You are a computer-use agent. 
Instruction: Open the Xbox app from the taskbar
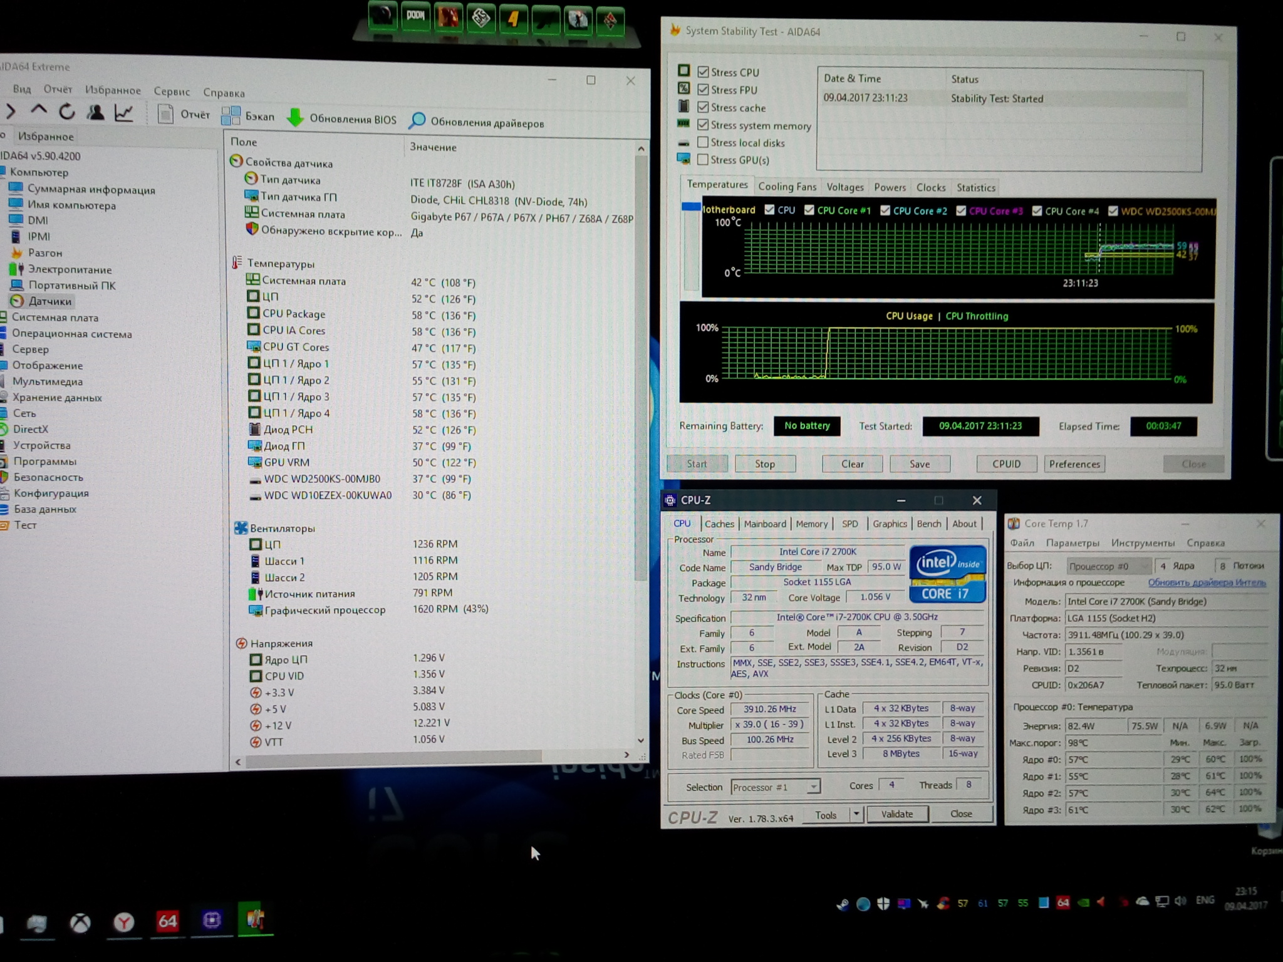click(x=80, y=923)
